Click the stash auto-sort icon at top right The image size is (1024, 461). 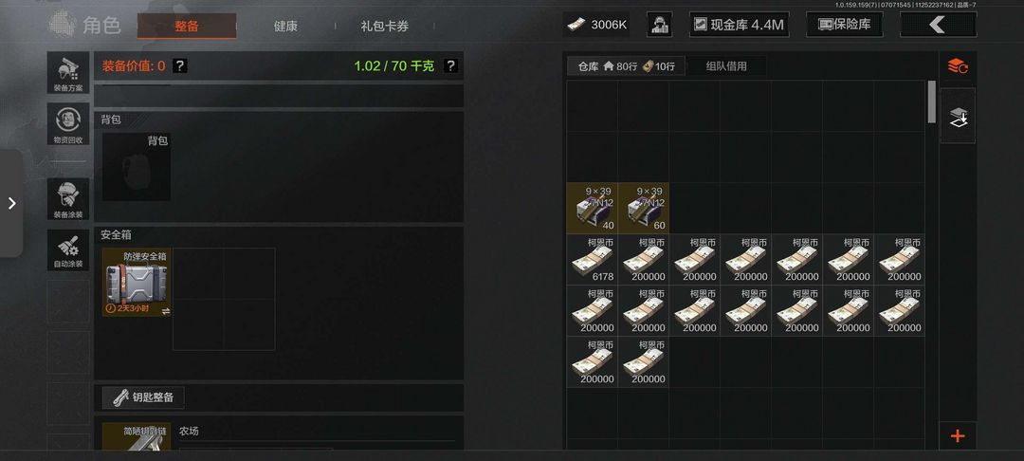(958, 66)
